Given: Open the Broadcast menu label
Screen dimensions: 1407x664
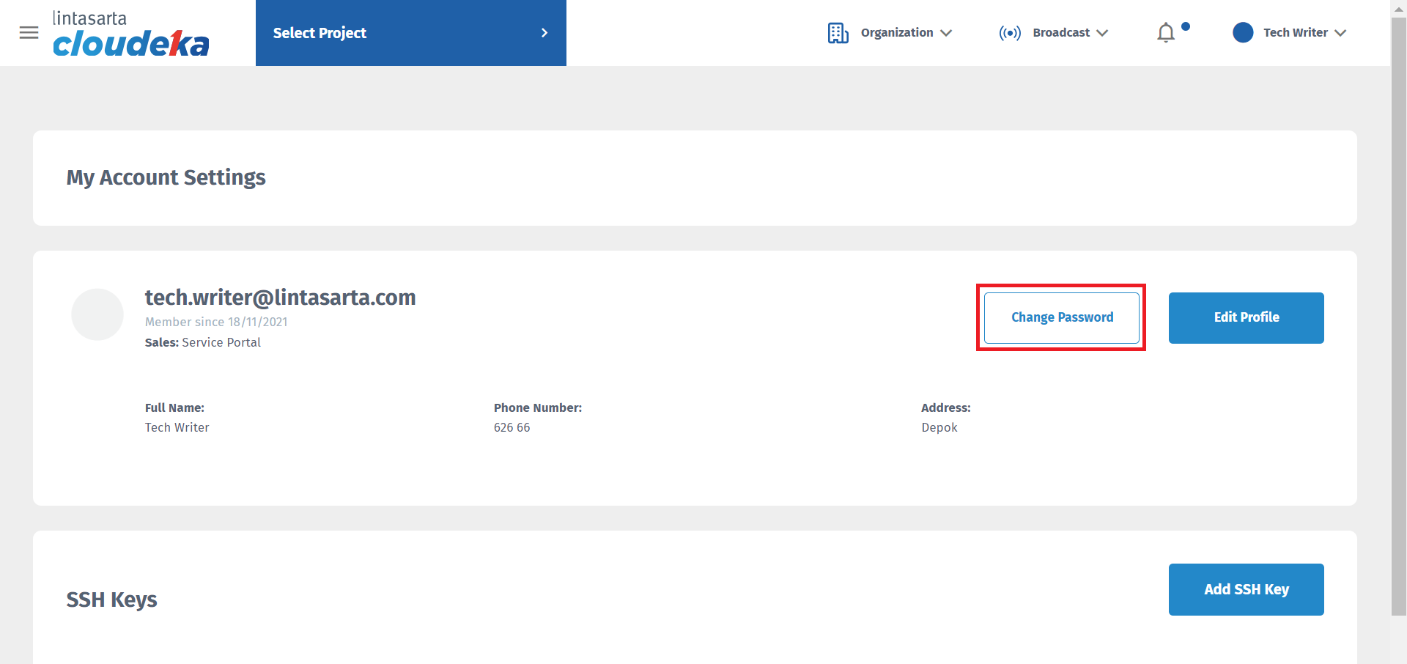Looking at the screenshot, I should [x=1060, y=33].
